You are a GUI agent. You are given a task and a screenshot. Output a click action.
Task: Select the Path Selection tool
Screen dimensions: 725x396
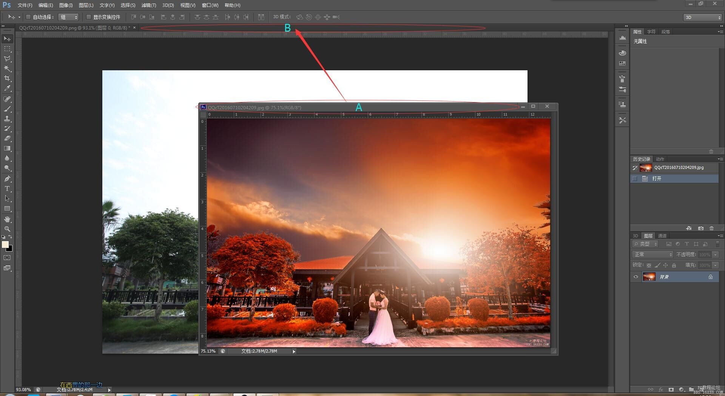tap(7, 198)
